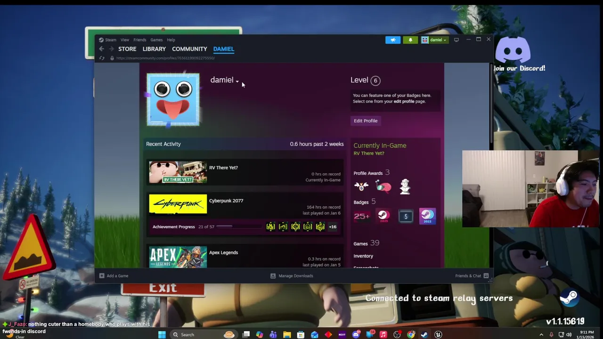Viewport: 603px width, 339px height.
Task: Open the Steam icon in the taskbar
Action: pyautogui.click(x=424, y=335)
